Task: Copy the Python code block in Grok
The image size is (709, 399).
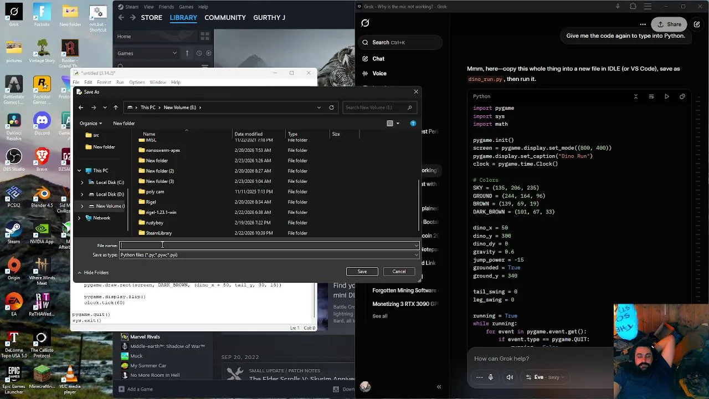Action: pyautogui.click(x=682, y=96)
